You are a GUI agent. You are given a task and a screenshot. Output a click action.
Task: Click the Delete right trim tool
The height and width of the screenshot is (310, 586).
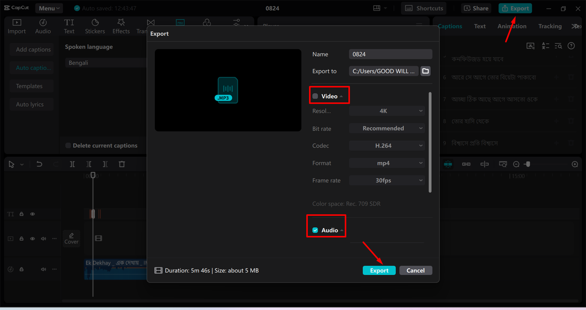[105, 164]
